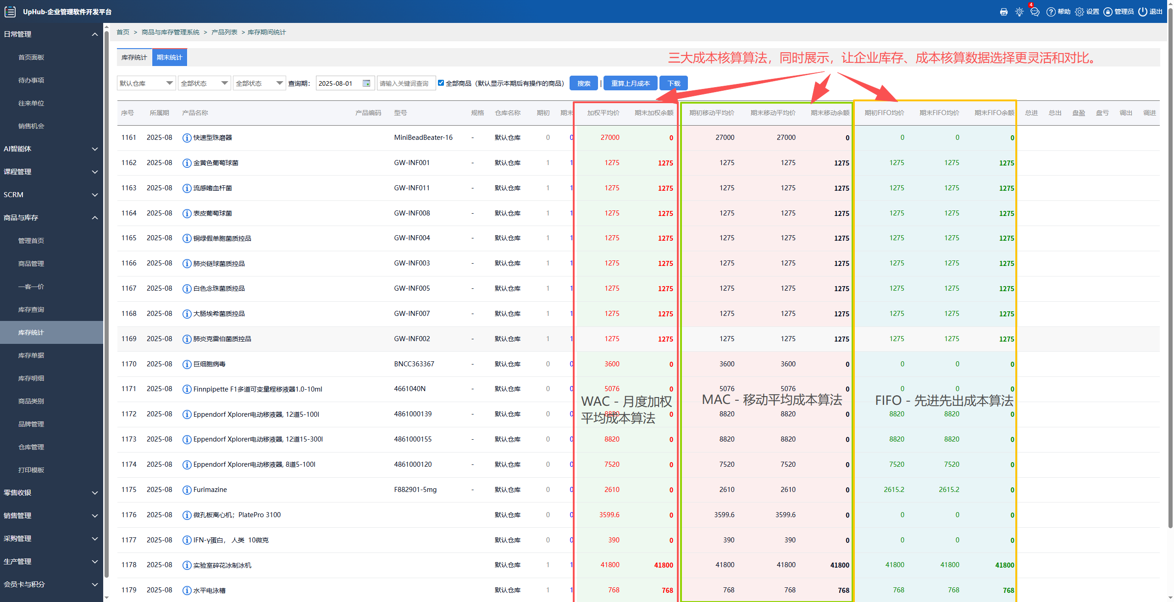Open the 默认仓库 warehouse dropdown

(x=146, y=83)
